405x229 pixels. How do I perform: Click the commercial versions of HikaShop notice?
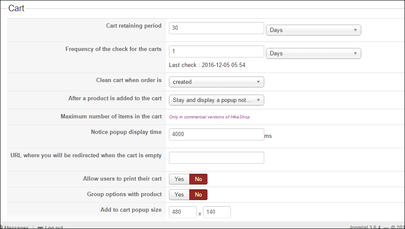(209, 117)
